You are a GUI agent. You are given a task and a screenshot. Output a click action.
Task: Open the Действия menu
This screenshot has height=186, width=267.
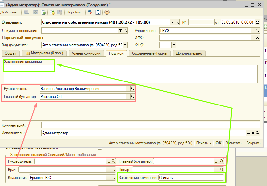click(x=10, y=12)
